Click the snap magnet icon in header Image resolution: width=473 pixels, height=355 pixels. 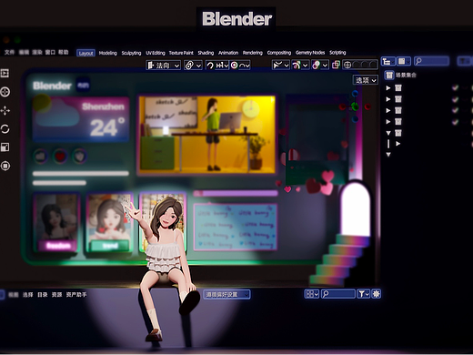[210, 66]
